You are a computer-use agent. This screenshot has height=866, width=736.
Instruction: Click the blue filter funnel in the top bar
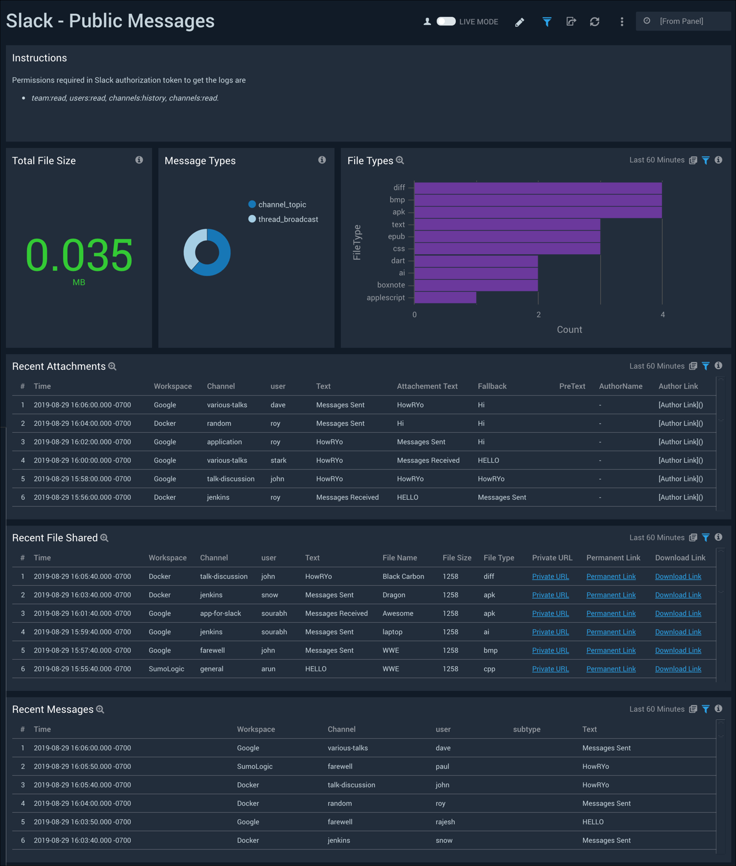(547, 21)
